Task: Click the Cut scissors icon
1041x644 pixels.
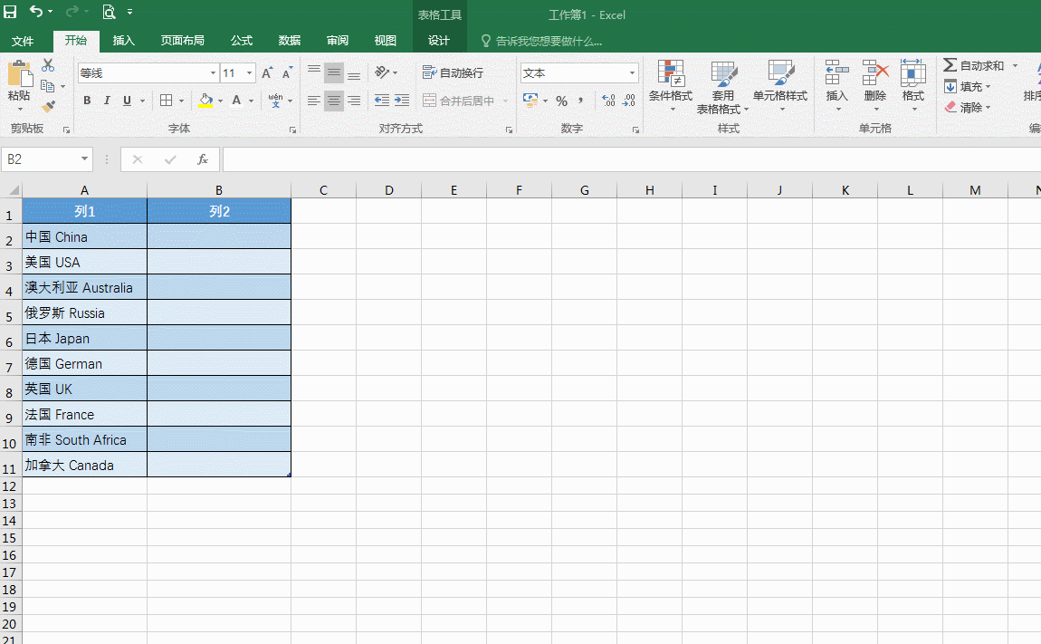Action: pyautogui.click(x=48, y=65)
